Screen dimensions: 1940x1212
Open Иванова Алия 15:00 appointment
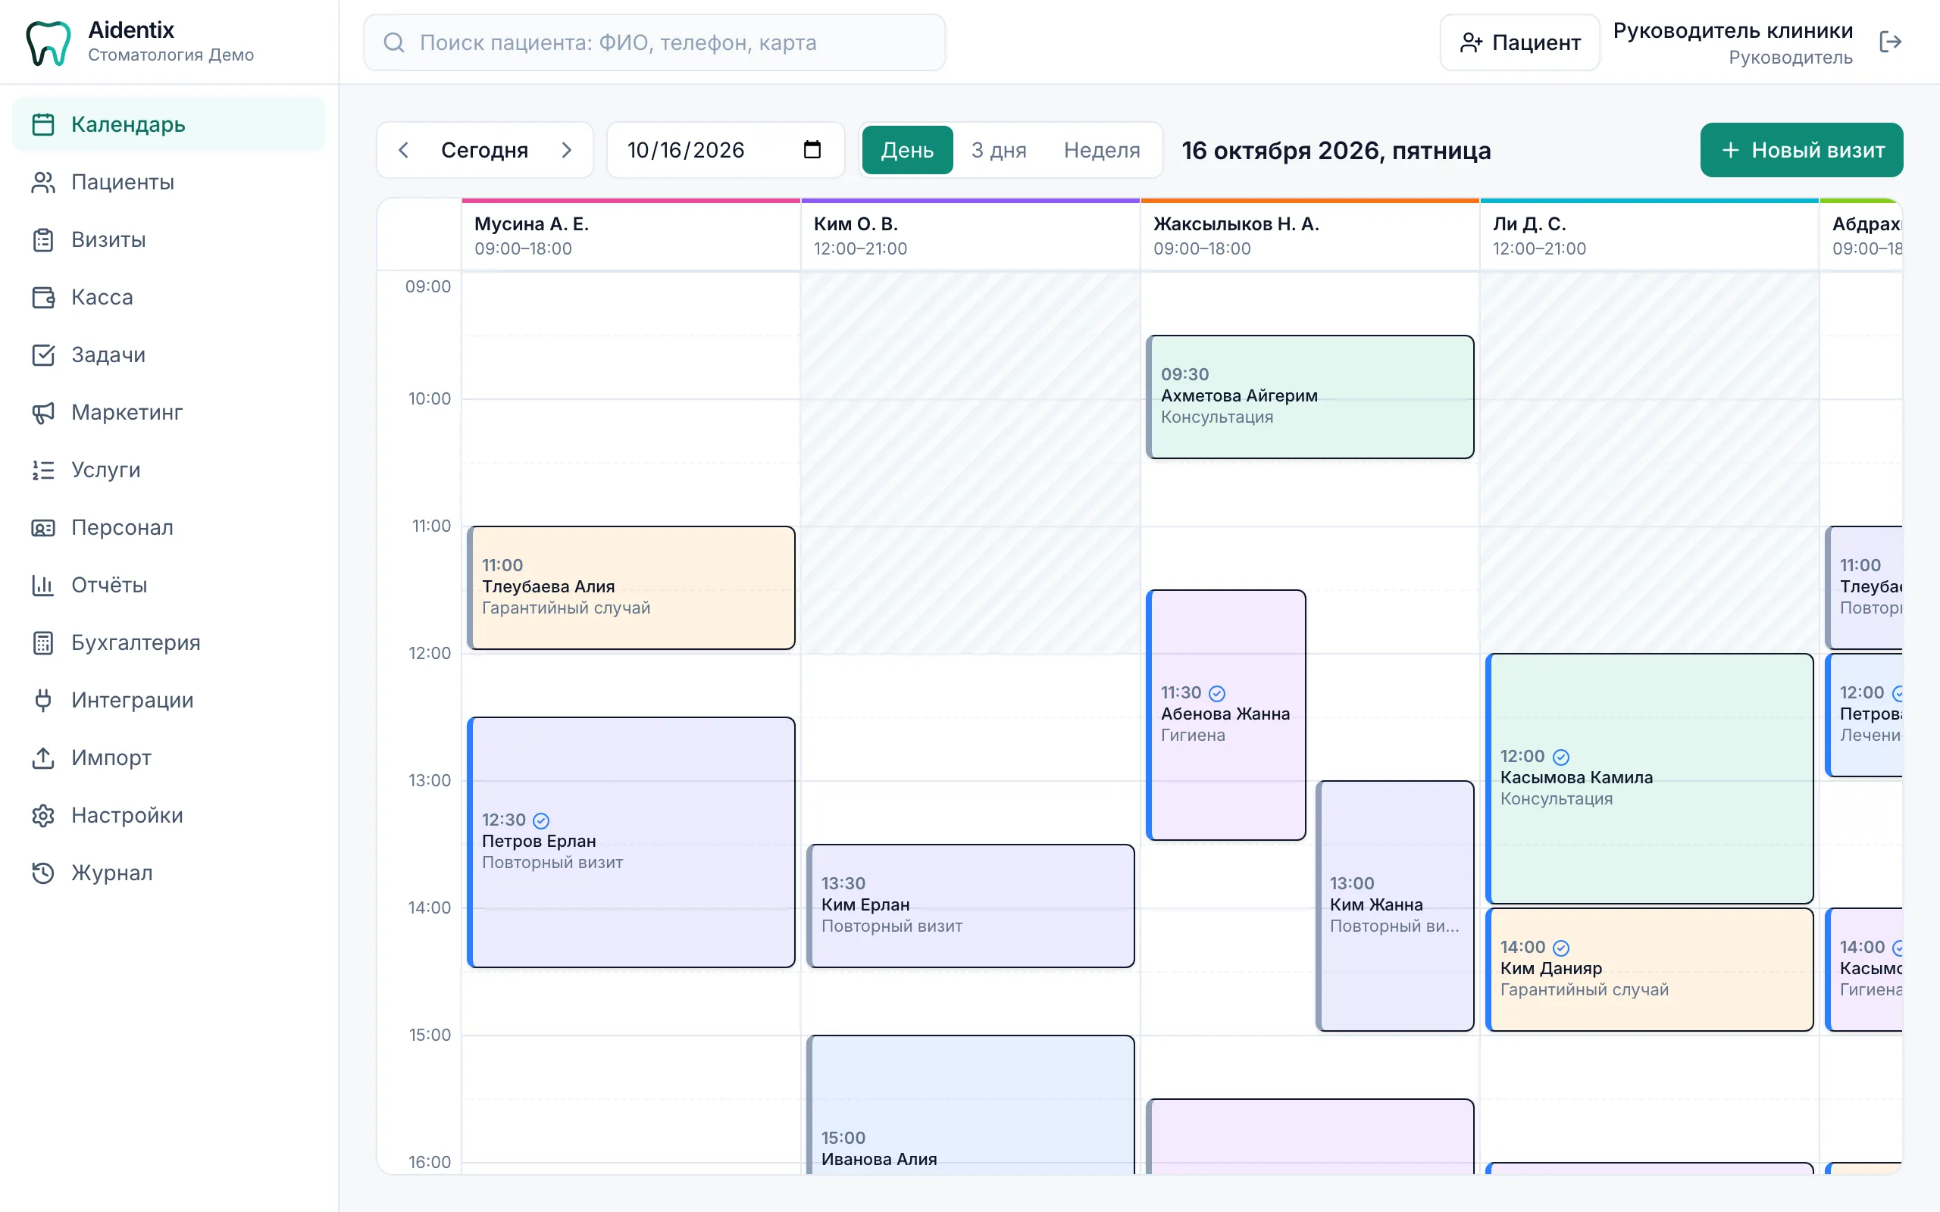pos(970,1105)
